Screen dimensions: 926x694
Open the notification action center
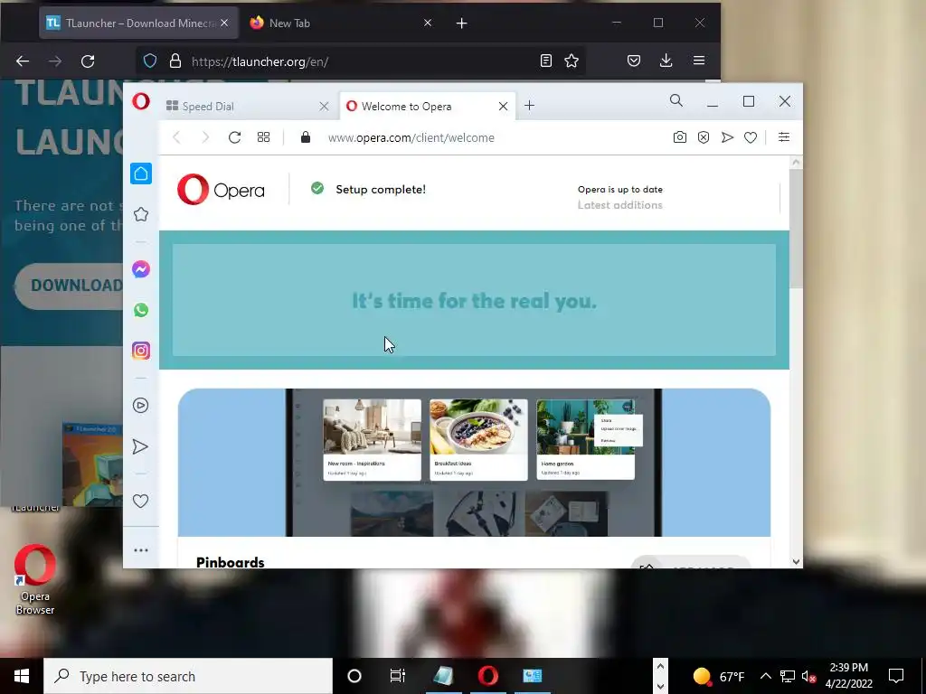[896, 676]
